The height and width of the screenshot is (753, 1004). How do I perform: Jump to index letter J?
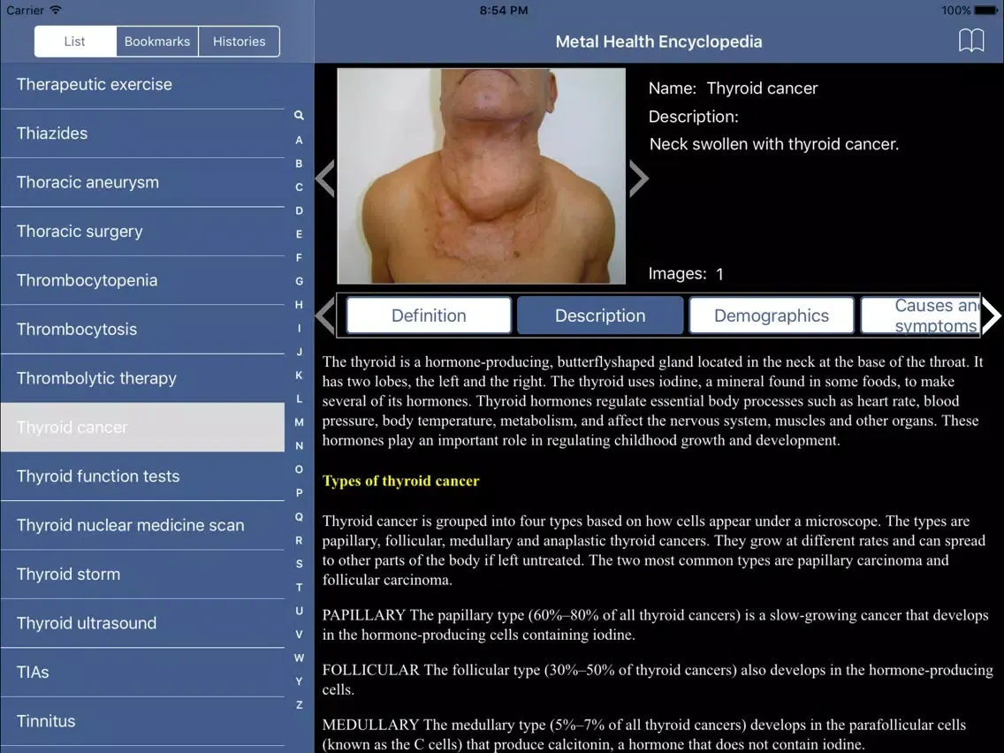(299, 352)
